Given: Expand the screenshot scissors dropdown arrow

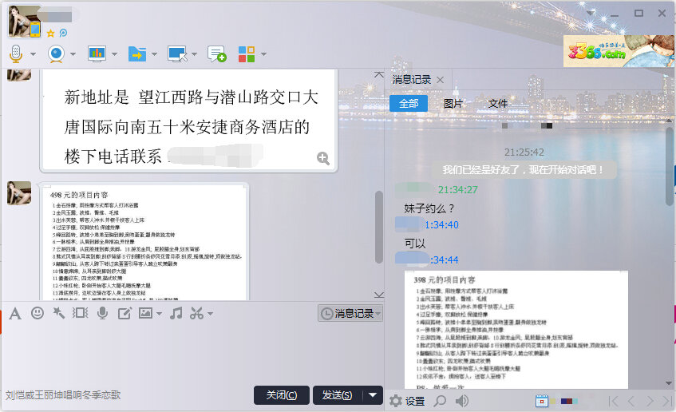Looking at the screenshot, I should point(210,314).
